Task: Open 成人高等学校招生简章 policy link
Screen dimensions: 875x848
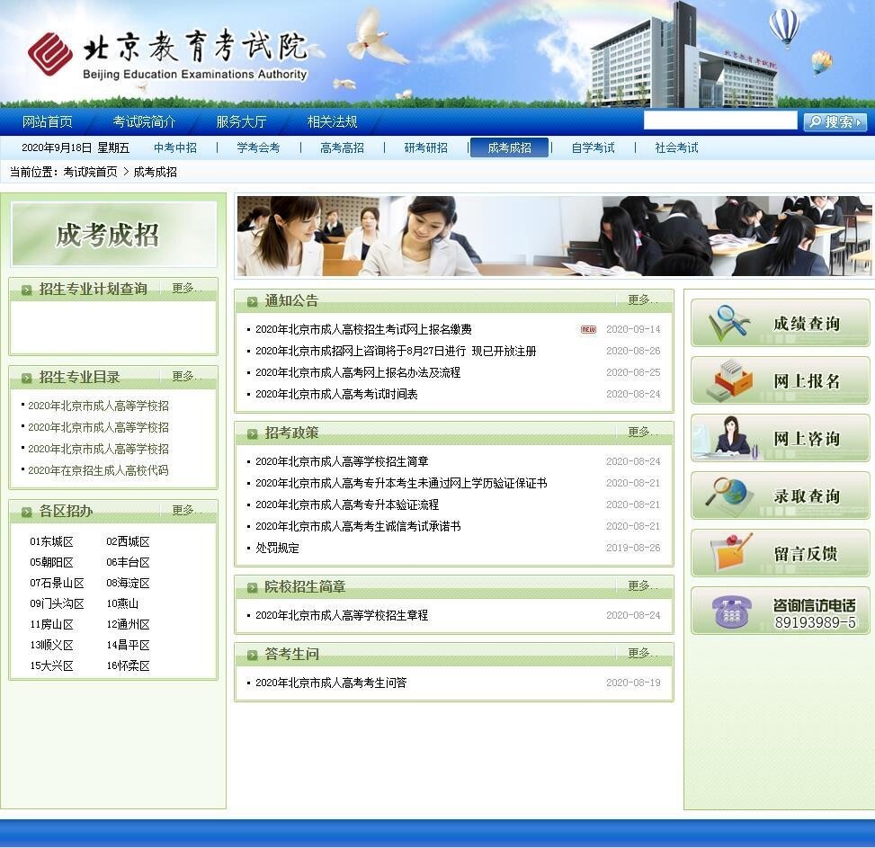Action: (342, 461)
